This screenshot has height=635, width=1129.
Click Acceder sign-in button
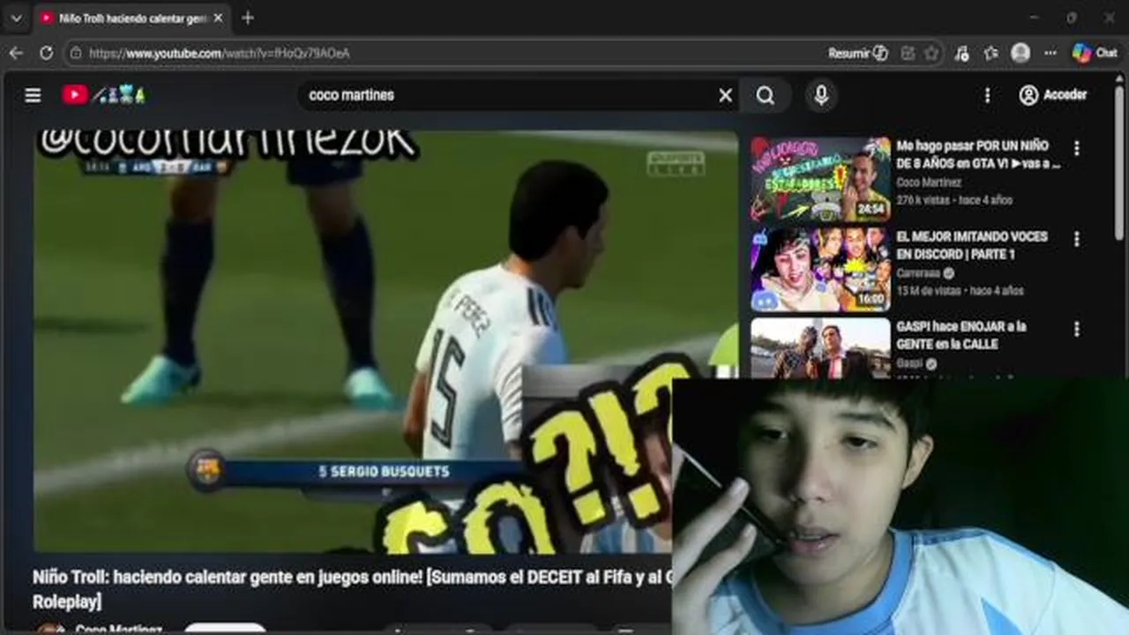pos(1053,95)
